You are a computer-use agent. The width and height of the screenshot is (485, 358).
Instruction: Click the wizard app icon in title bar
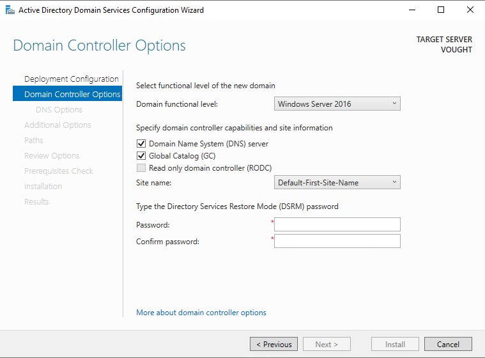tap(10, 10)
